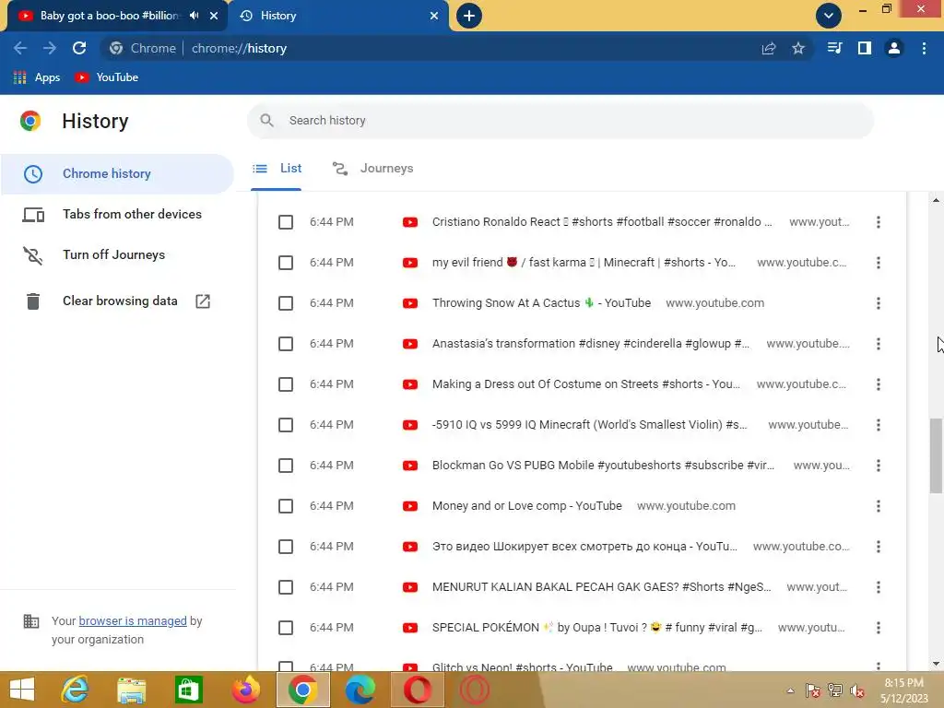
Task: Open Money and or Love comp link
Action: [x=526, y=506]
